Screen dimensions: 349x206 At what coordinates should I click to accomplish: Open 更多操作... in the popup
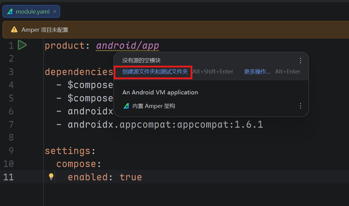pos(257,72)
